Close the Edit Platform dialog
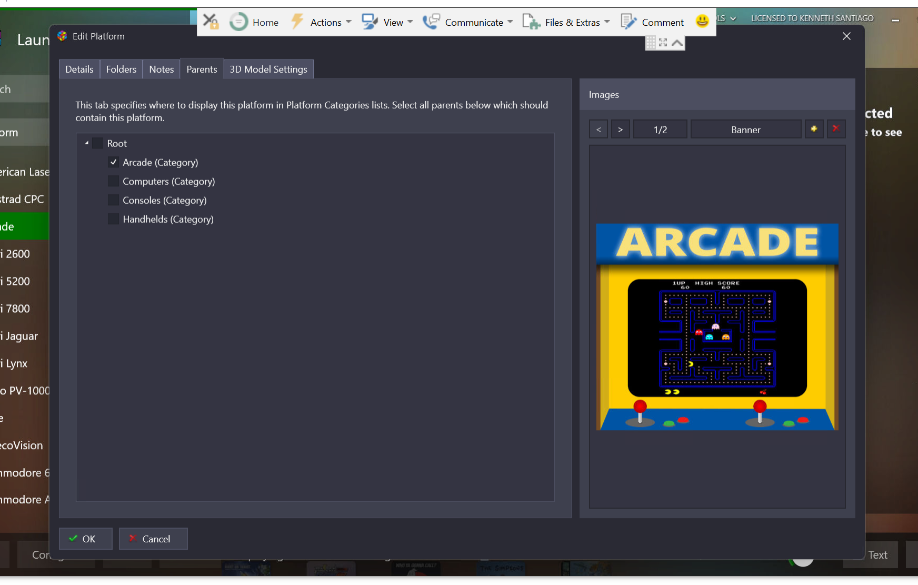The width and height of the screenshot is (918, 585). (846, 36)
